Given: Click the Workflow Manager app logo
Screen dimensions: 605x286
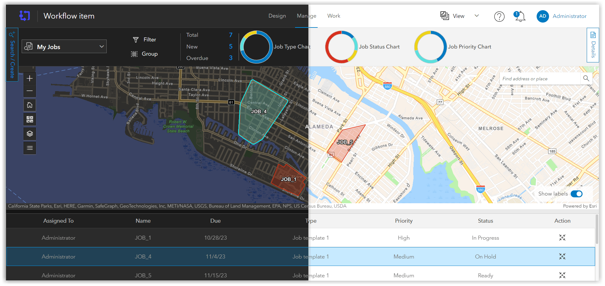Looking at the screenshot, I should coord(24,16).
